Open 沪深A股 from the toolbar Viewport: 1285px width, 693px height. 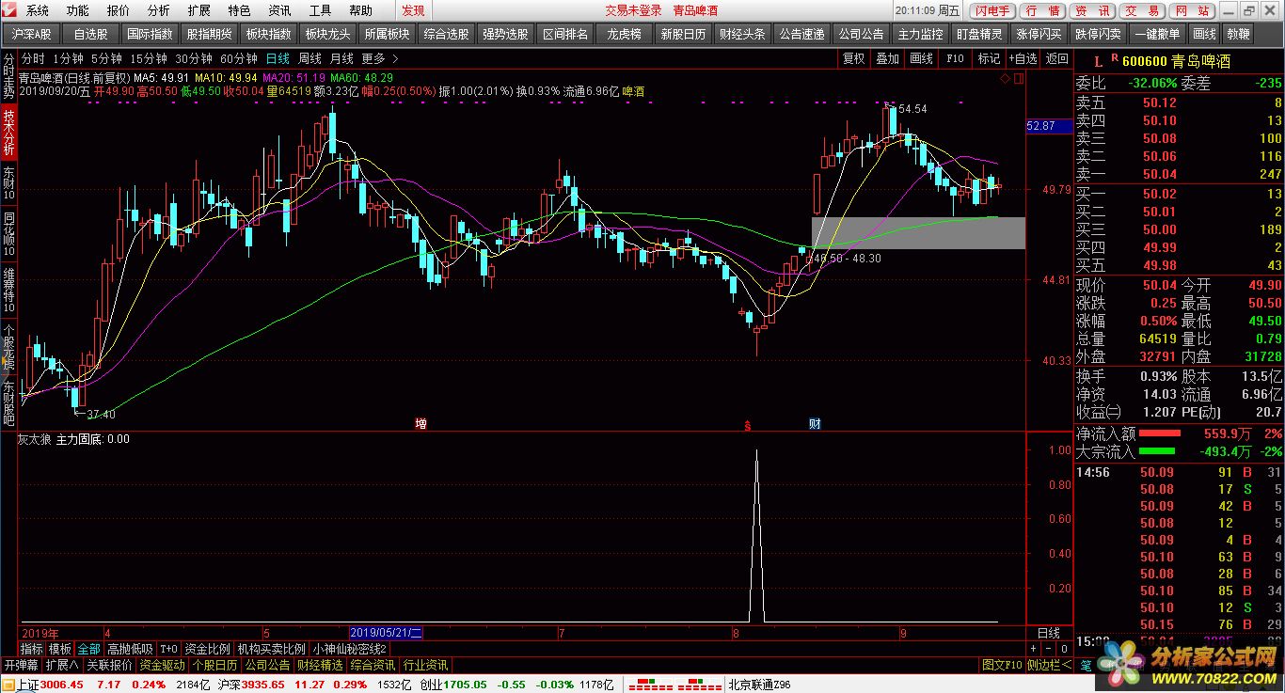pos(32,33)
